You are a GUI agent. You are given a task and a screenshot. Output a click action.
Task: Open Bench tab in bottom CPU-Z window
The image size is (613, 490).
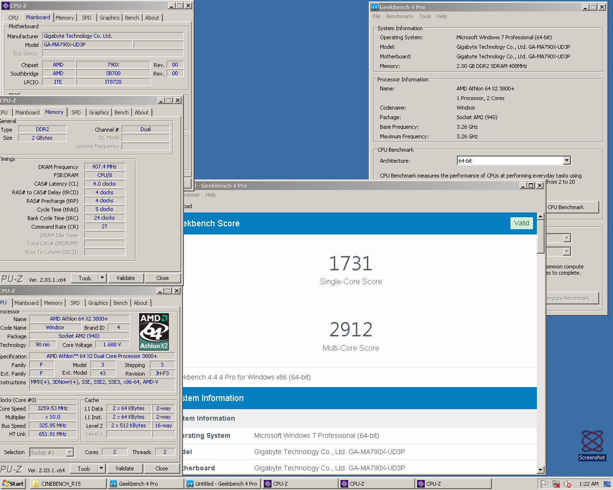(x=121, y=303)
